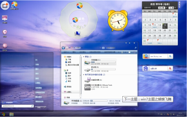Open the red square icon at top-left desktop
The height and width of the screenshot is (117, 187).
click(x=5, y=5)
